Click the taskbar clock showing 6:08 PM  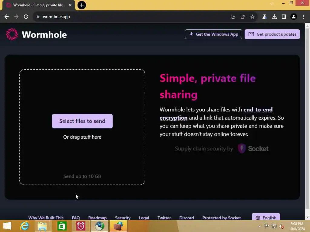pyautogui.click(x=297, y=226)
